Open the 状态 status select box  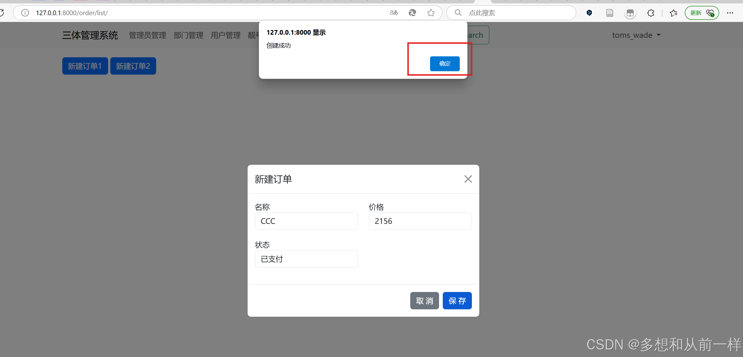click(x=306, y=259)
